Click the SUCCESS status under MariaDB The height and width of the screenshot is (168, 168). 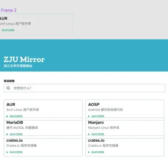(16, 134)
